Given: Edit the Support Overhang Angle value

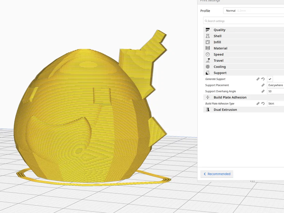Looking at the screenshot, I should coord(275,91).
